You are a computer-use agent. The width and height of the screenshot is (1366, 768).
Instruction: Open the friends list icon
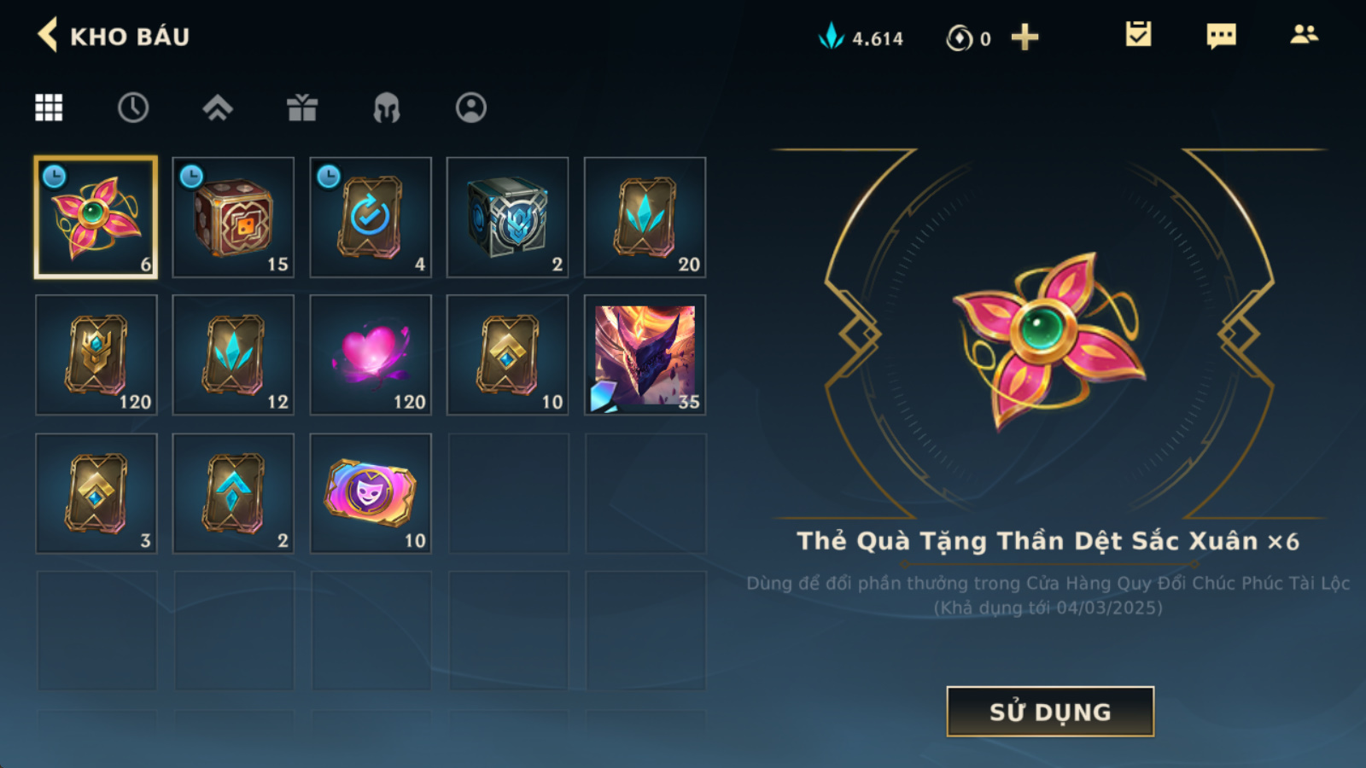[1304, 34]
